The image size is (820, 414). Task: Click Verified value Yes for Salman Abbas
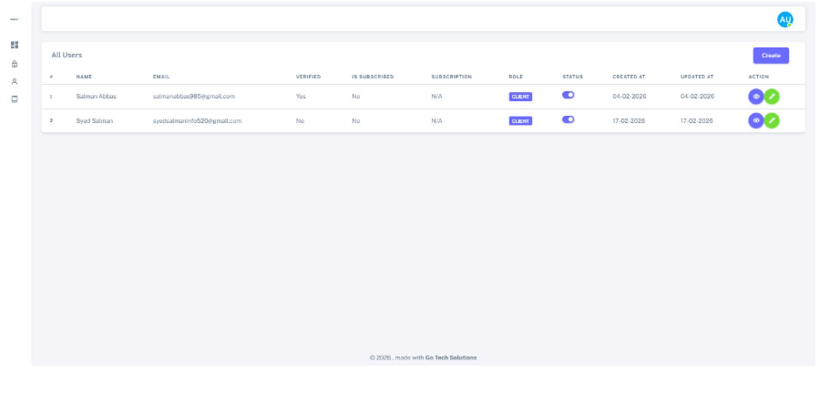tap(301, 97)
